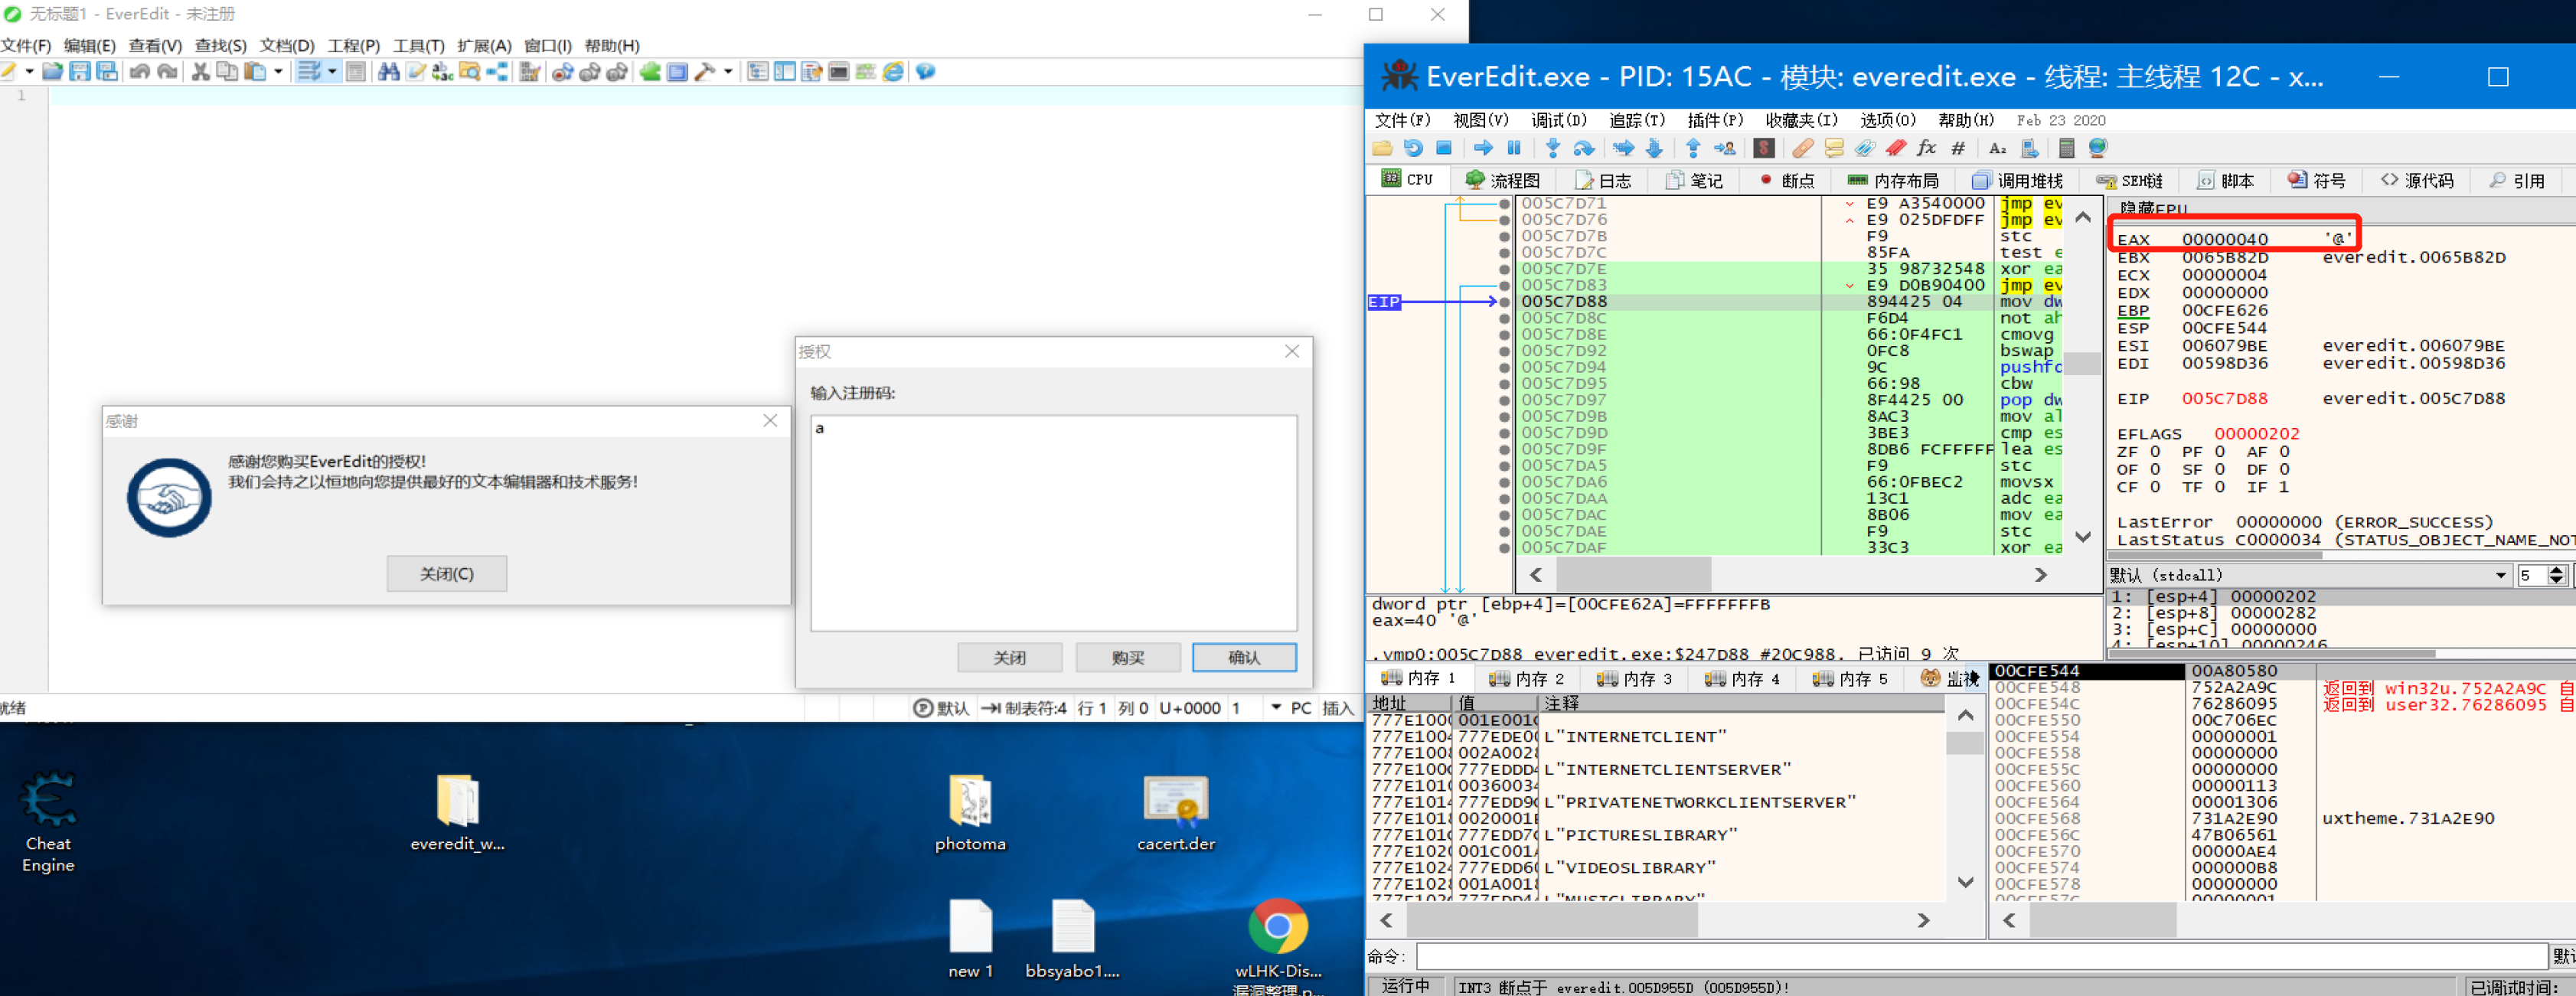Click the globe icon in x64dbg toolbar

2097,148
